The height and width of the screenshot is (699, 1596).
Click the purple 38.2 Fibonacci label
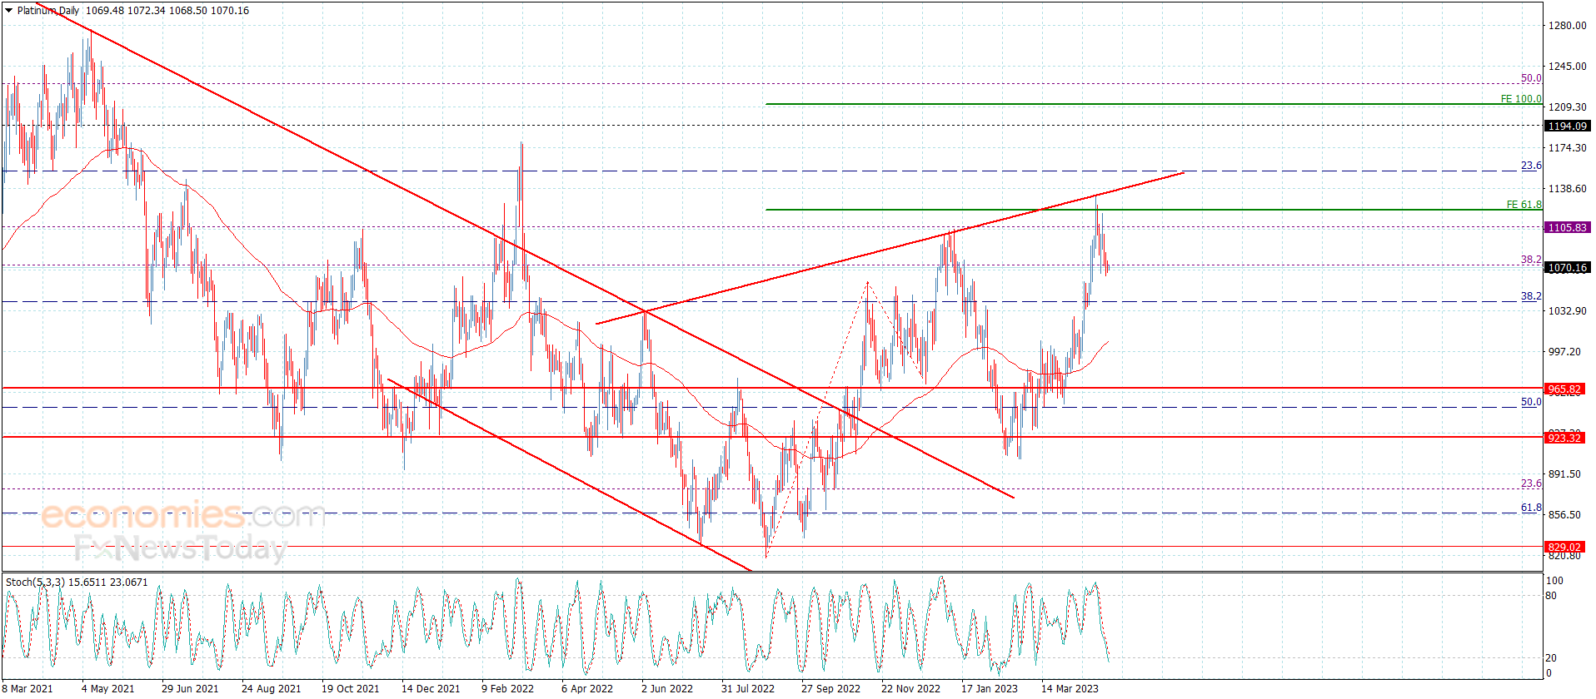pos(1531,260)
